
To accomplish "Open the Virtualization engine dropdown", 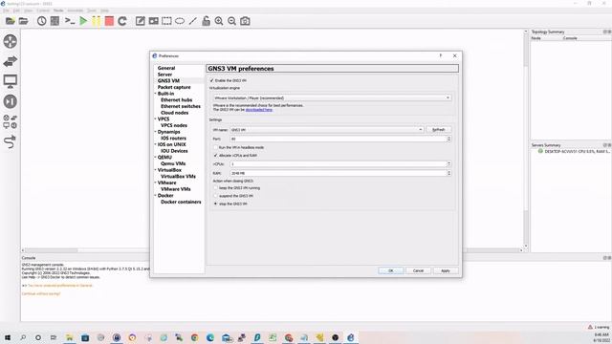I will [x=332, y=97].
